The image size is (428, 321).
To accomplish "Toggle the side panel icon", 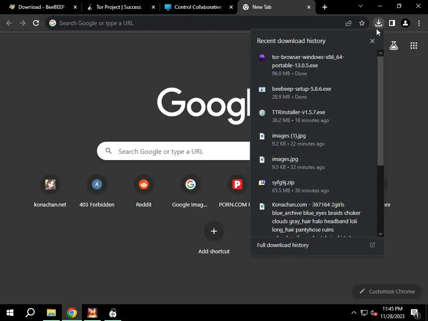I will point(392,23).
